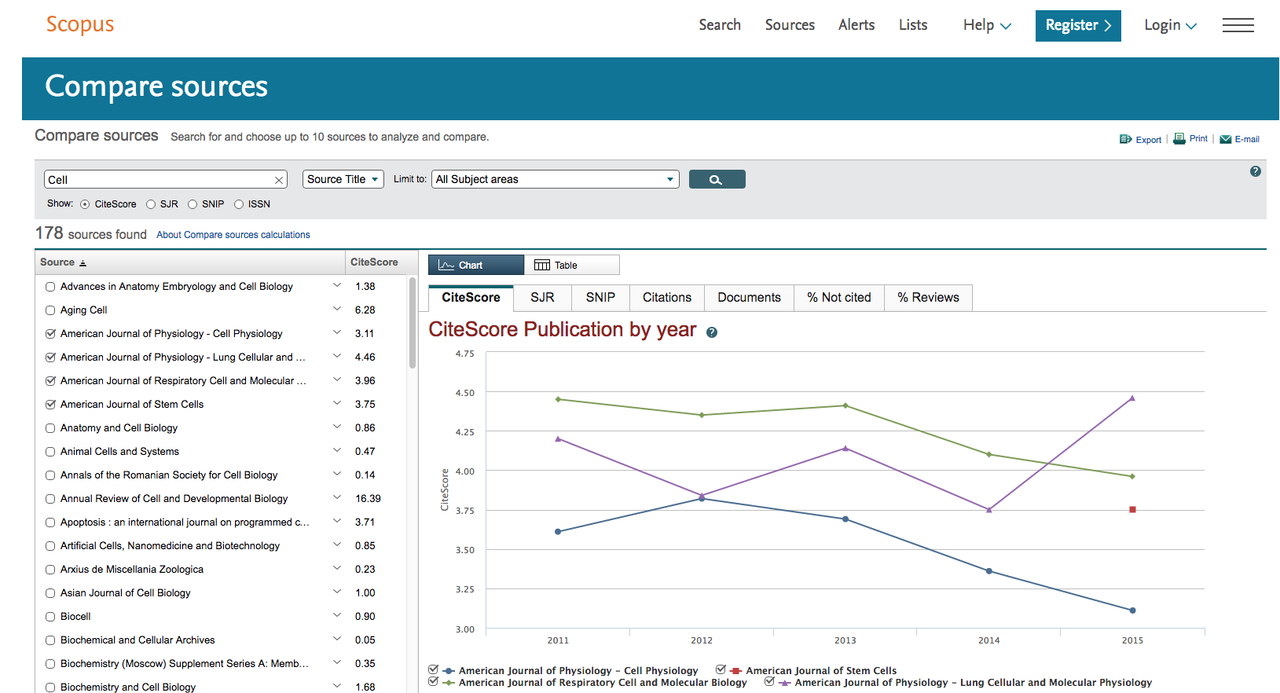The height and width of the screenshot is (693, 1280).
Task: Open the All Subject areas dropdown
Action: pos(555,179)
